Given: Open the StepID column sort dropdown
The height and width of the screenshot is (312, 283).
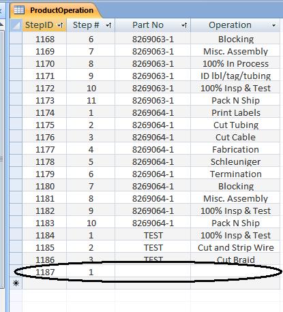Looking at the screenshot, I should [x=60, y=25].
